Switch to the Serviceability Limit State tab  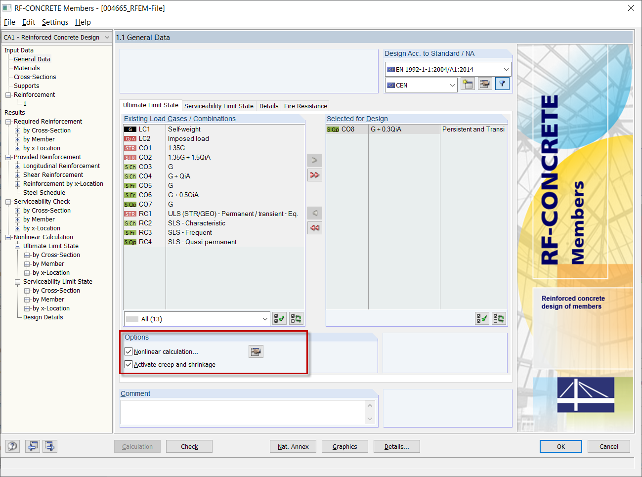(x=219, y=105)
